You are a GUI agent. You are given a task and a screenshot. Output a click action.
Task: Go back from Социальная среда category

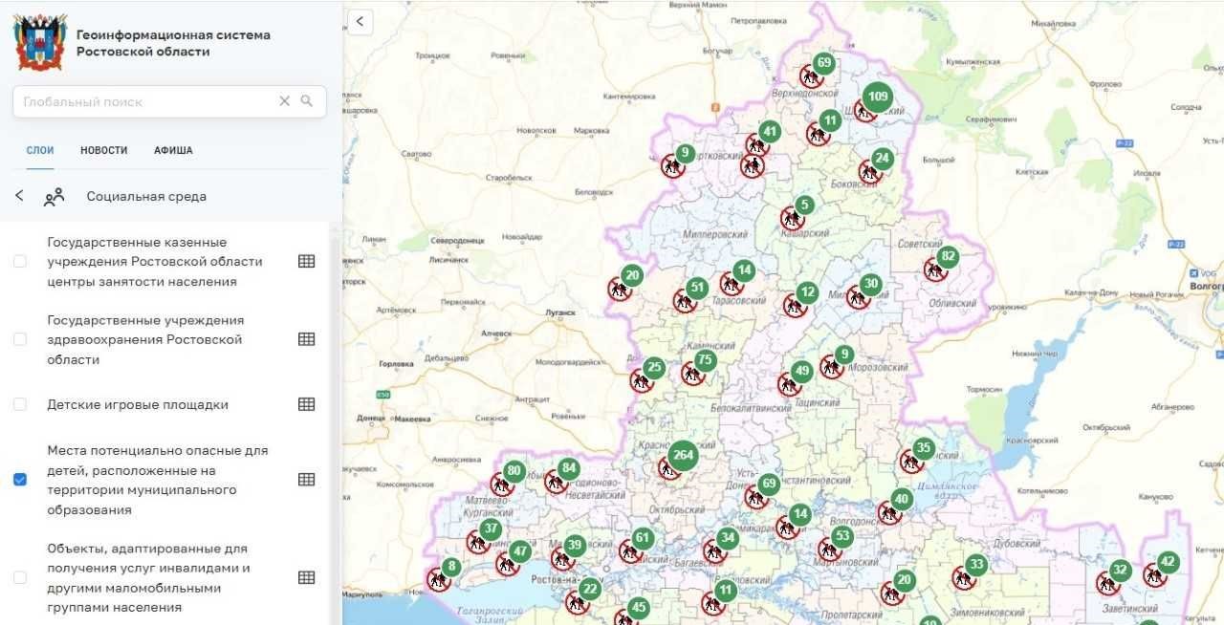coord(19,196)
